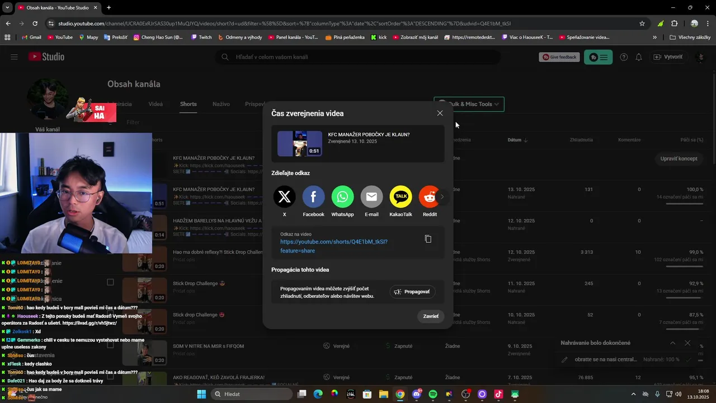The width and height of the screenshot is (716, 403).
Task: Copy the video link with clipboard icon
Action: click(428, 239)
